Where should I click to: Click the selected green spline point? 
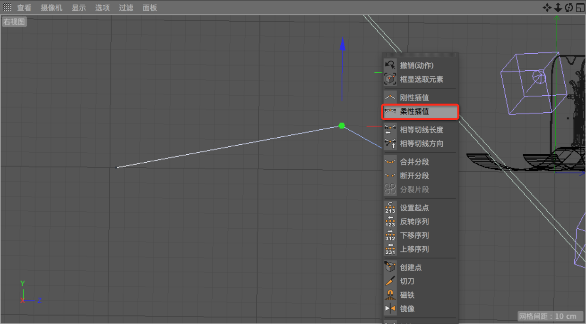click(342, 125)
